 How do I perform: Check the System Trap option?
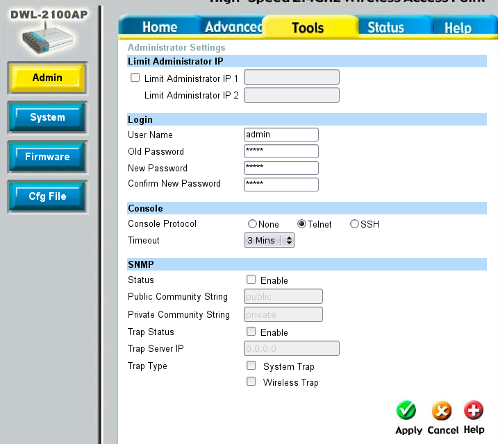[x=251, y=366]
